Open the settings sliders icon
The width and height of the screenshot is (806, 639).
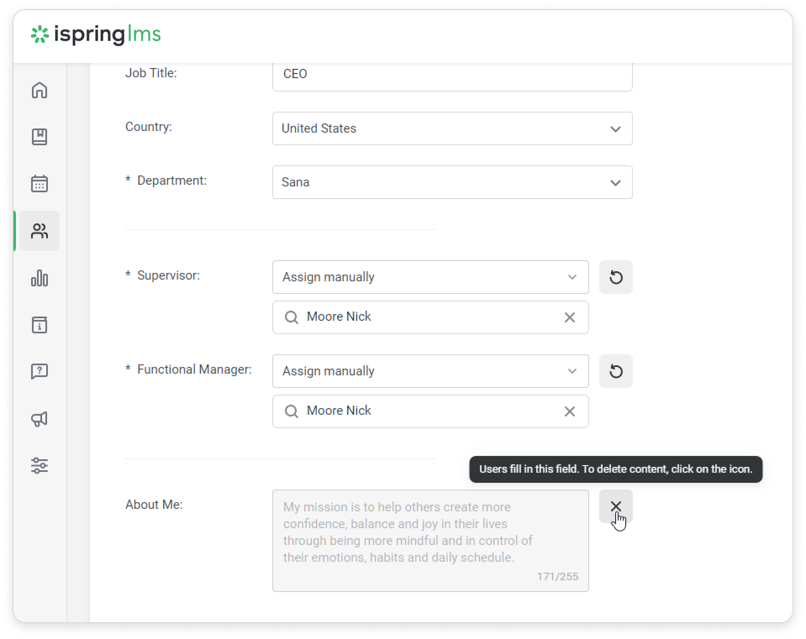coord(40,466)
